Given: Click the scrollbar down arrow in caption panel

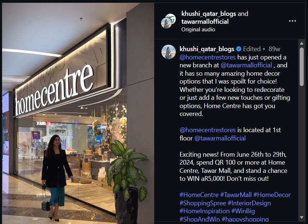Looking at the screenshot, I should (302, 217).
